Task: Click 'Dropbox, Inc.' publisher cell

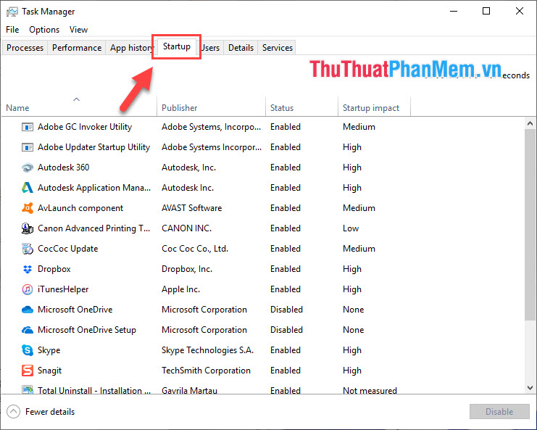Action: (x=187, y=269)
